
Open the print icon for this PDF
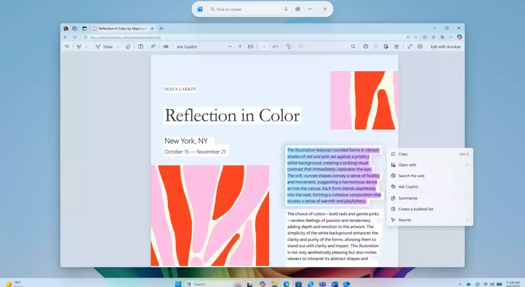tap(366, 46)
